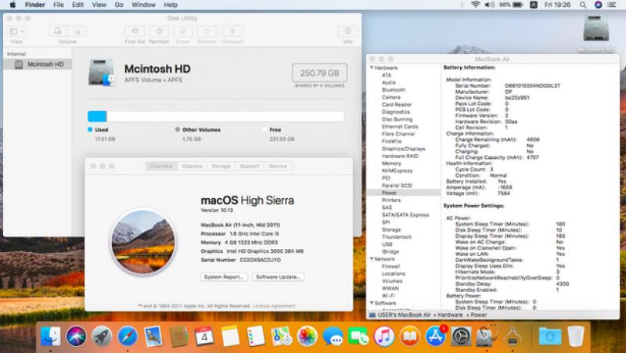Open the Edit menu
Screen dimensions: 626x353
(x=77, y=5)
